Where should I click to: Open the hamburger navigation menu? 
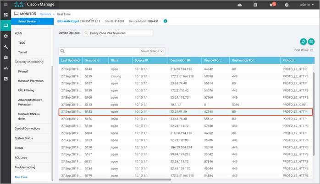(6, 5)
